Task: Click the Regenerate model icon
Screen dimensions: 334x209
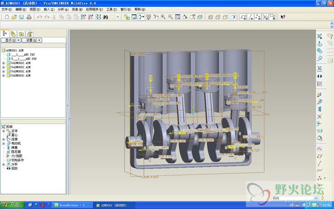Action: (83, 17)
